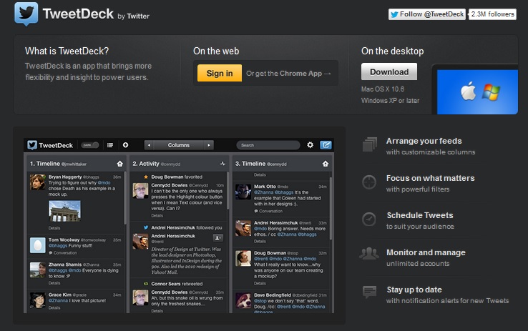Click activity icon in 2. Activity column
Screen dimensions: 528x331
point(223,164)
